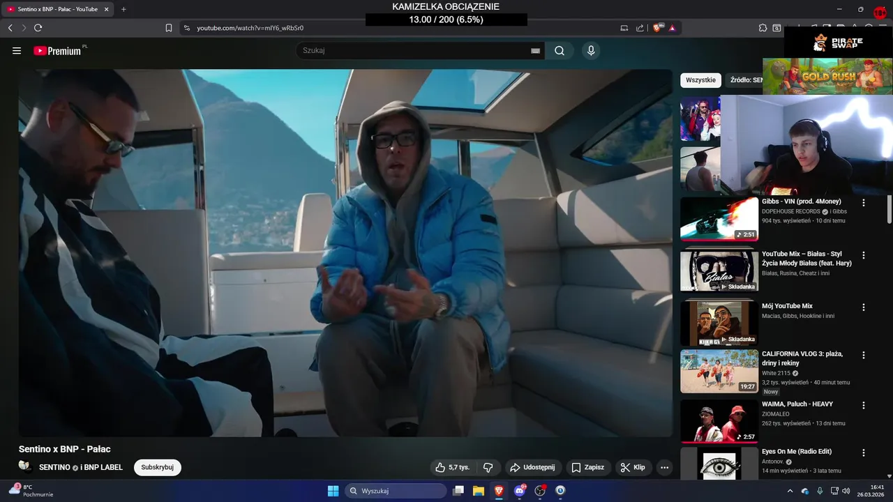The width and height of the screenshot is (893, 502).
Task: Open CALIFORNIA VLOG 3 thumbnail
Action: coord(719,371)
